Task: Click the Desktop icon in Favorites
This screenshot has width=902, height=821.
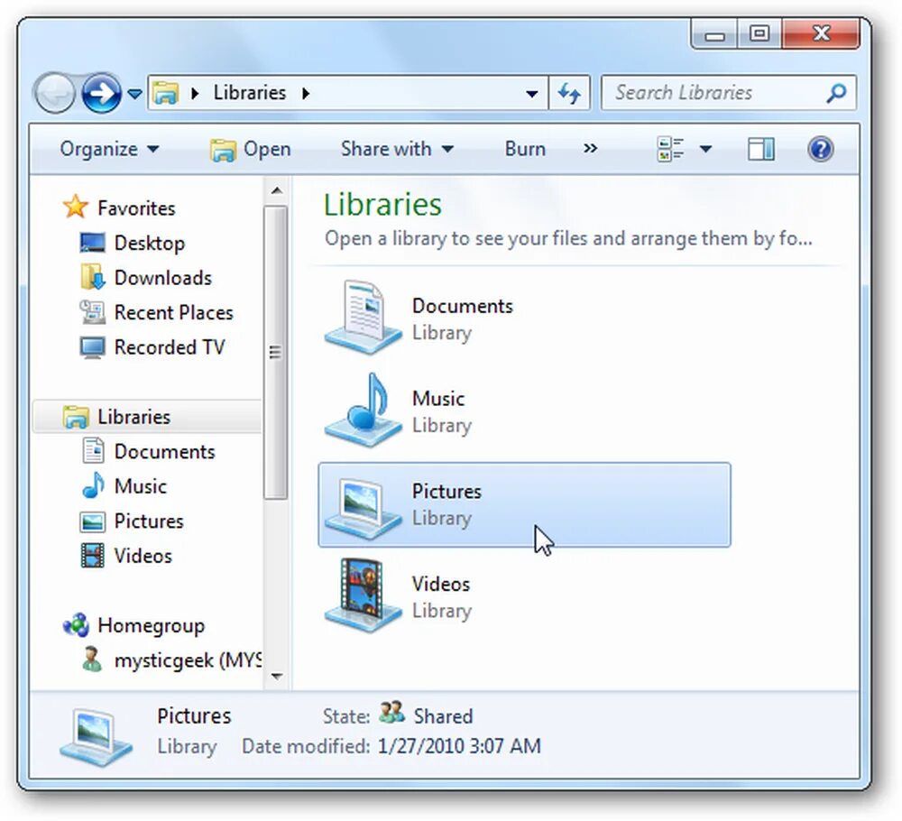Action: click(92, 243)
